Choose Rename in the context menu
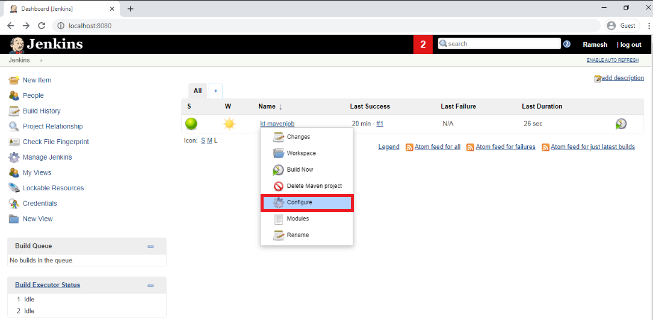653x320 pixels. (306, 235)
